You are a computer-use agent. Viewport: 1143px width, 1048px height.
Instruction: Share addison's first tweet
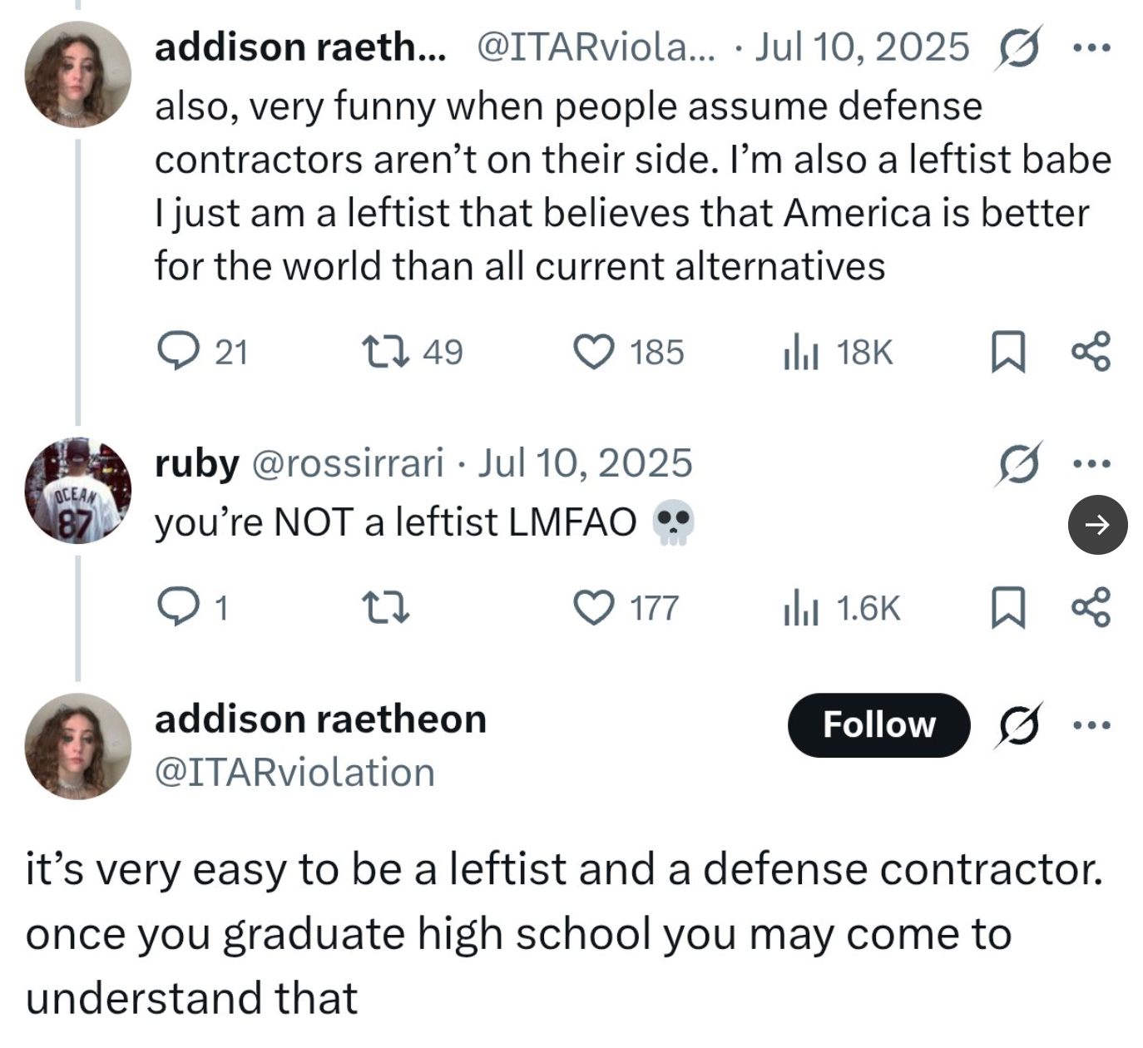coord(1091,351)
